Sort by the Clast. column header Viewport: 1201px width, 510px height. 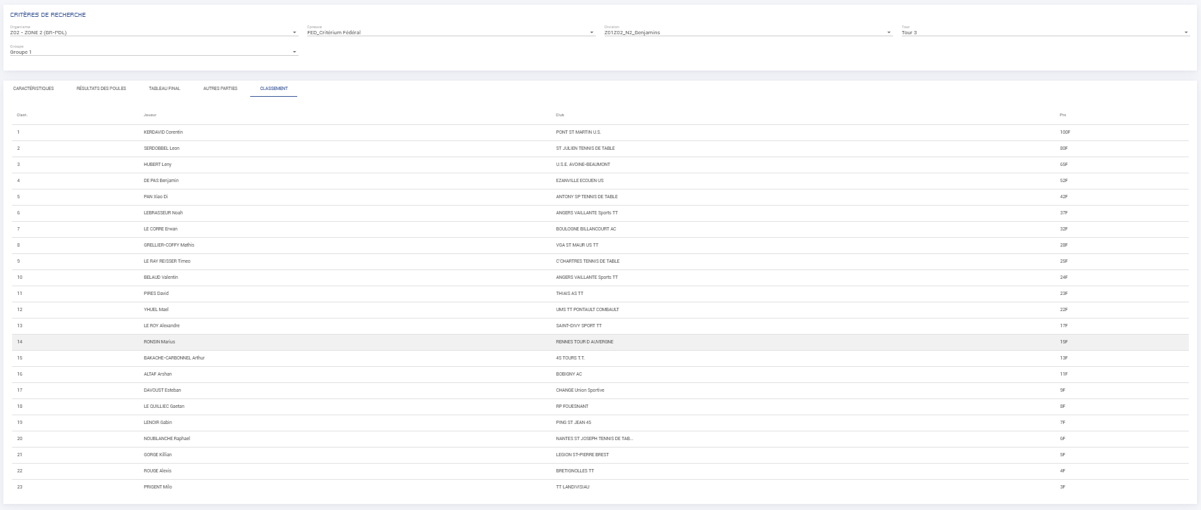22,115
